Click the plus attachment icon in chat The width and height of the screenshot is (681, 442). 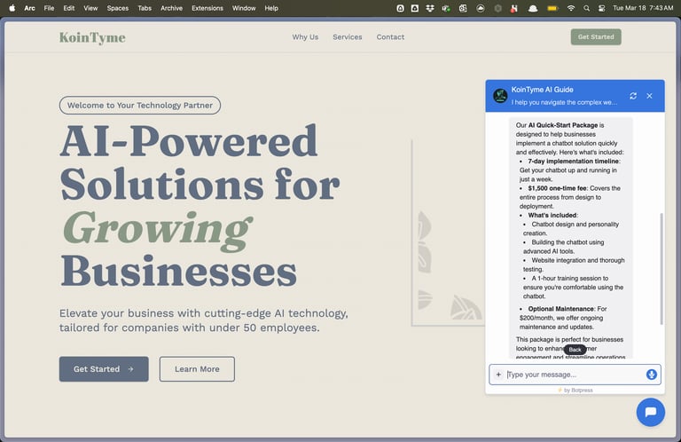(498, 375)
